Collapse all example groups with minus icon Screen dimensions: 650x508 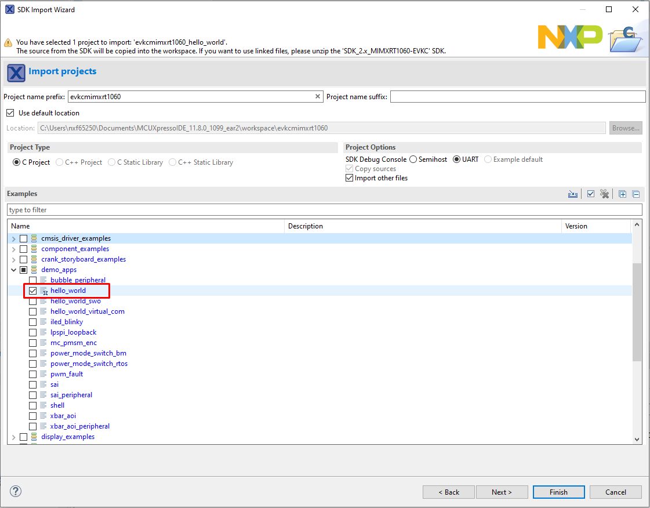[x=636, y=194]
